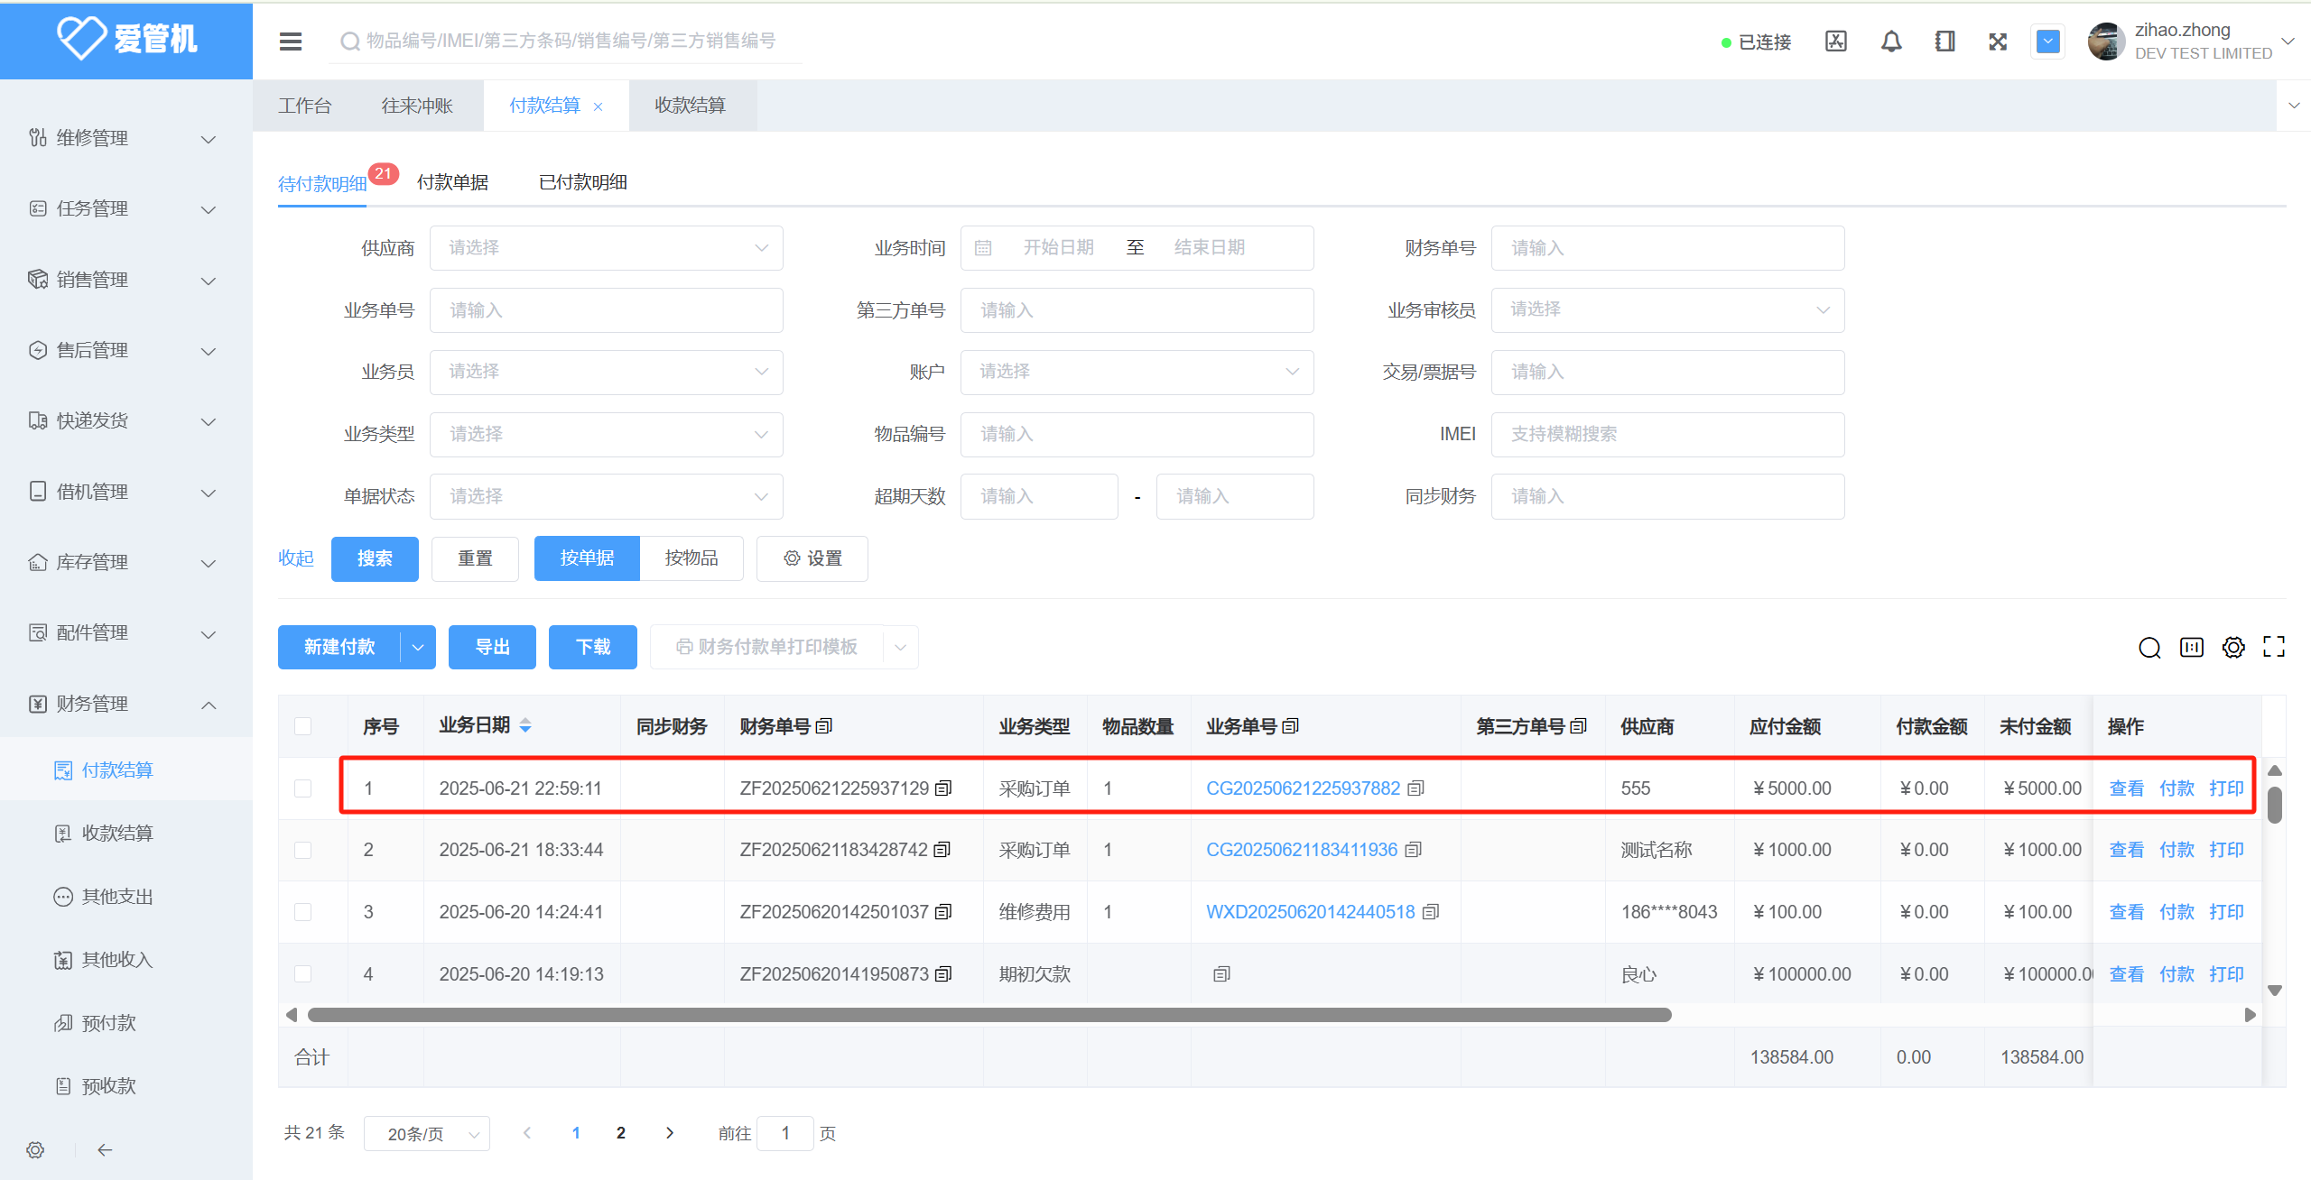Click the 下载 button
Screen dimensions: 2311x1180
(x=593, y=648)
